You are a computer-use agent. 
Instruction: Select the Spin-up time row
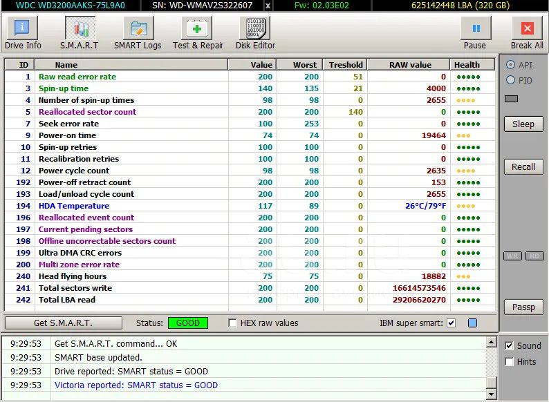pyautogui.click(x=250, y=88)
